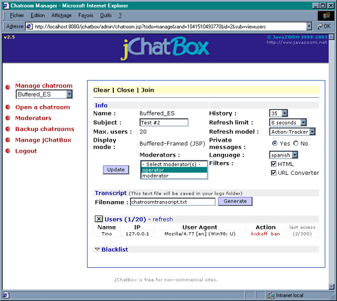
Task: Open the Manage jChatBox link
Action: [x=43, y=140]
